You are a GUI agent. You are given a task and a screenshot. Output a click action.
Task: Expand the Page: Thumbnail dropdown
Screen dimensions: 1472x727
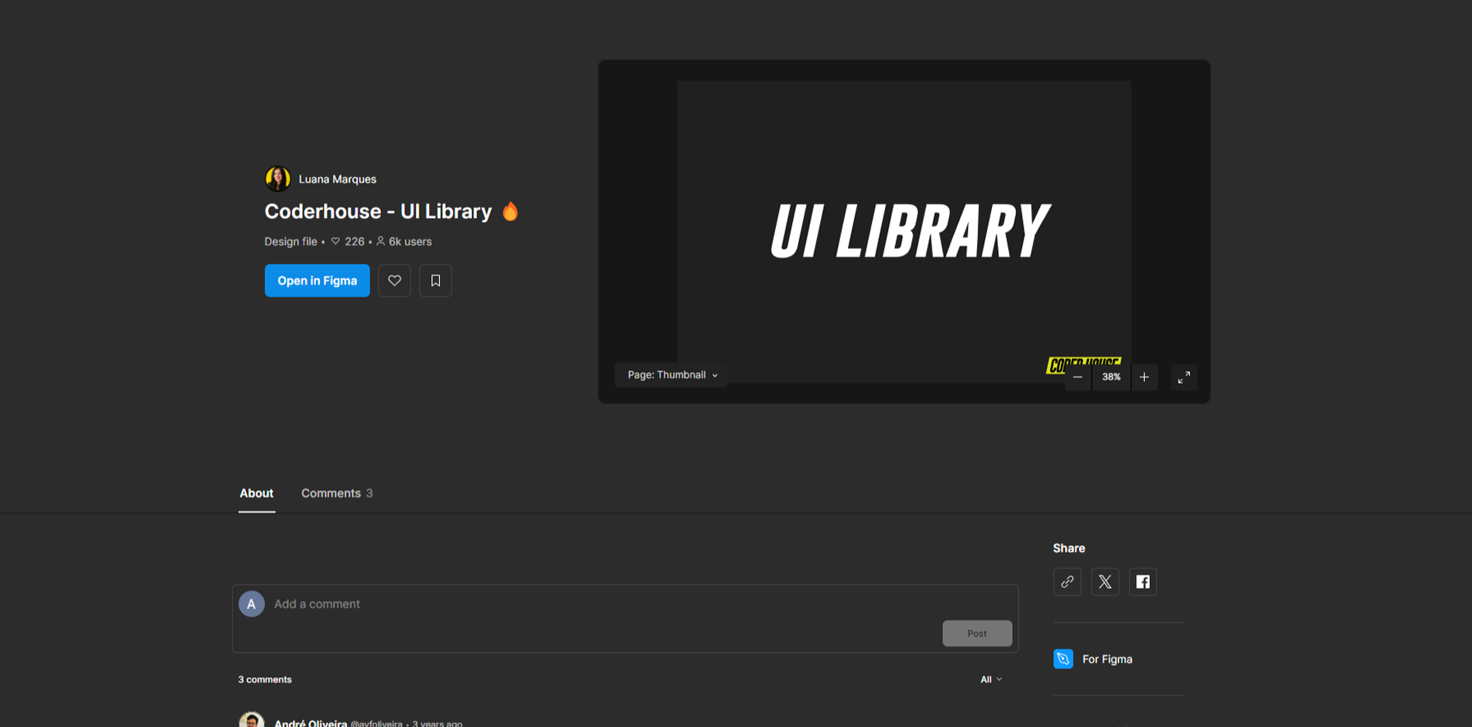[x=671, y=375]
